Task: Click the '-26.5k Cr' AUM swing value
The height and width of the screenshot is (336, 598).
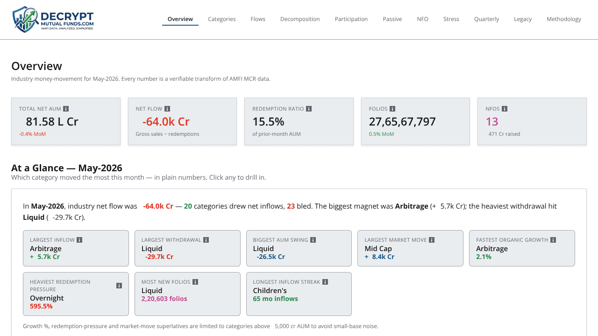Action: [271, 257]
